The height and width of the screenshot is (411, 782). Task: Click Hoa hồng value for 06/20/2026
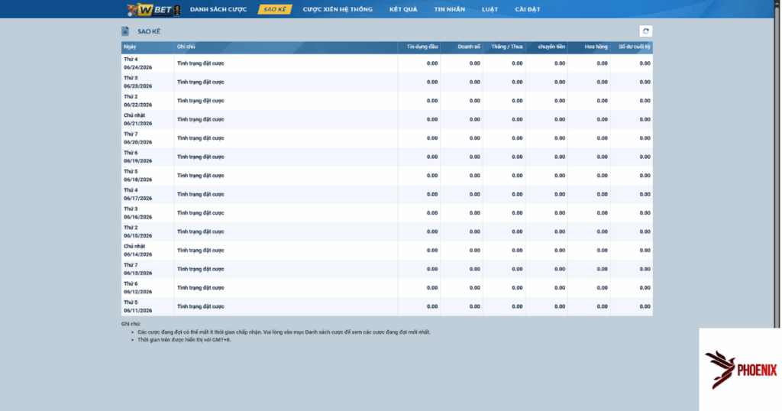602,138
